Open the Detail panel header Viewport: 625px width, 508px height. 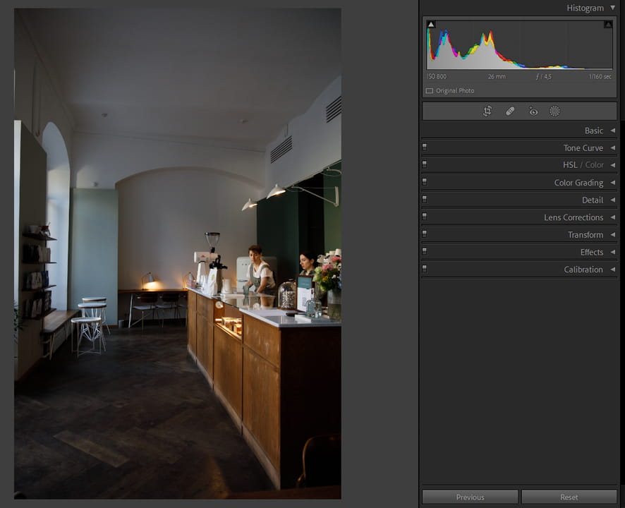pos(519,200)
